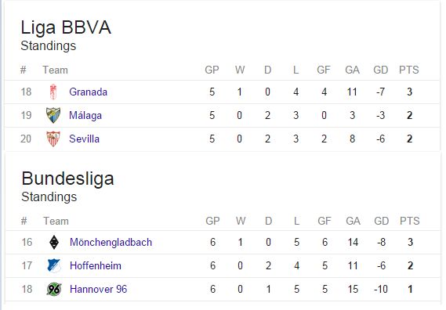Click the Hoffenheim blue crest icon

pos(54,266)
